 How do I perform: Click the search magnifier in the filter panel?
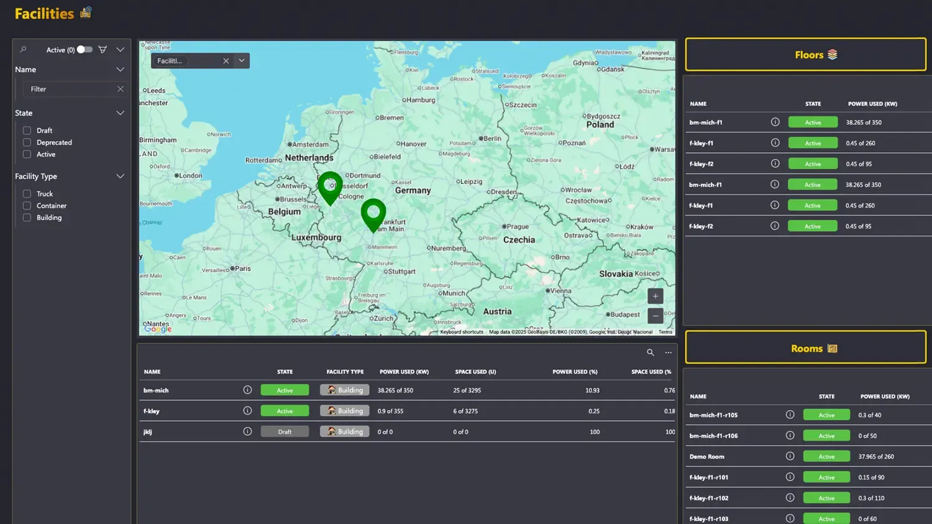23,50
